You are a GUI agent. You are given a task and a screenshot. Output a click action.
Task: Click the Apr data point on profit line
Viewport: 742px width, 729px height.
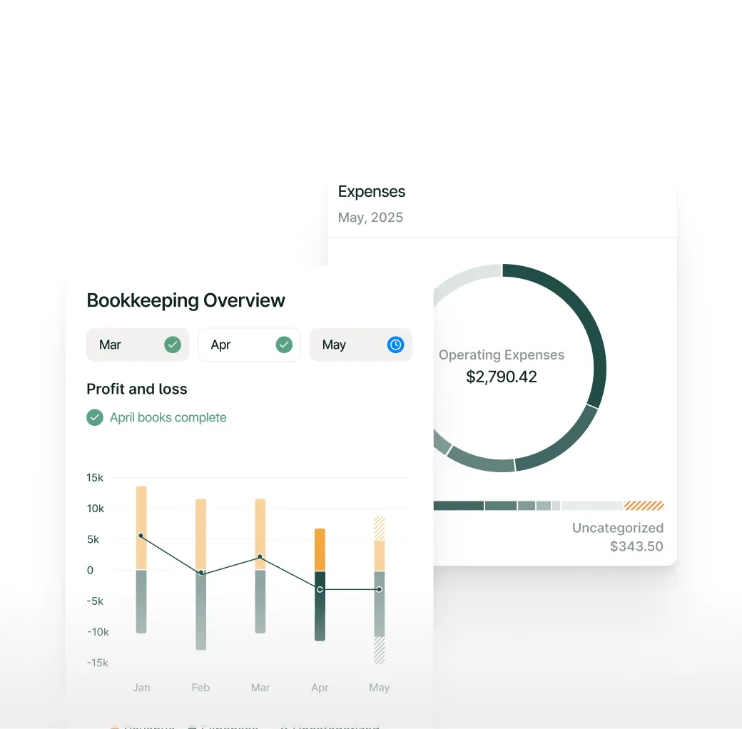pos(320,589)
